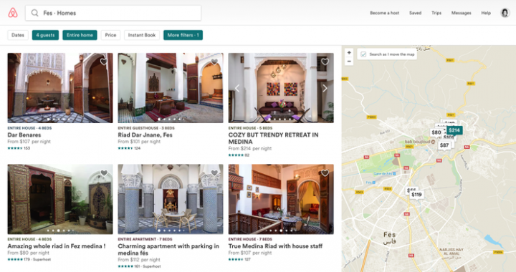516x272 pixels.
Task: Click 'From $112 per night' price
Action: (139, 260)
